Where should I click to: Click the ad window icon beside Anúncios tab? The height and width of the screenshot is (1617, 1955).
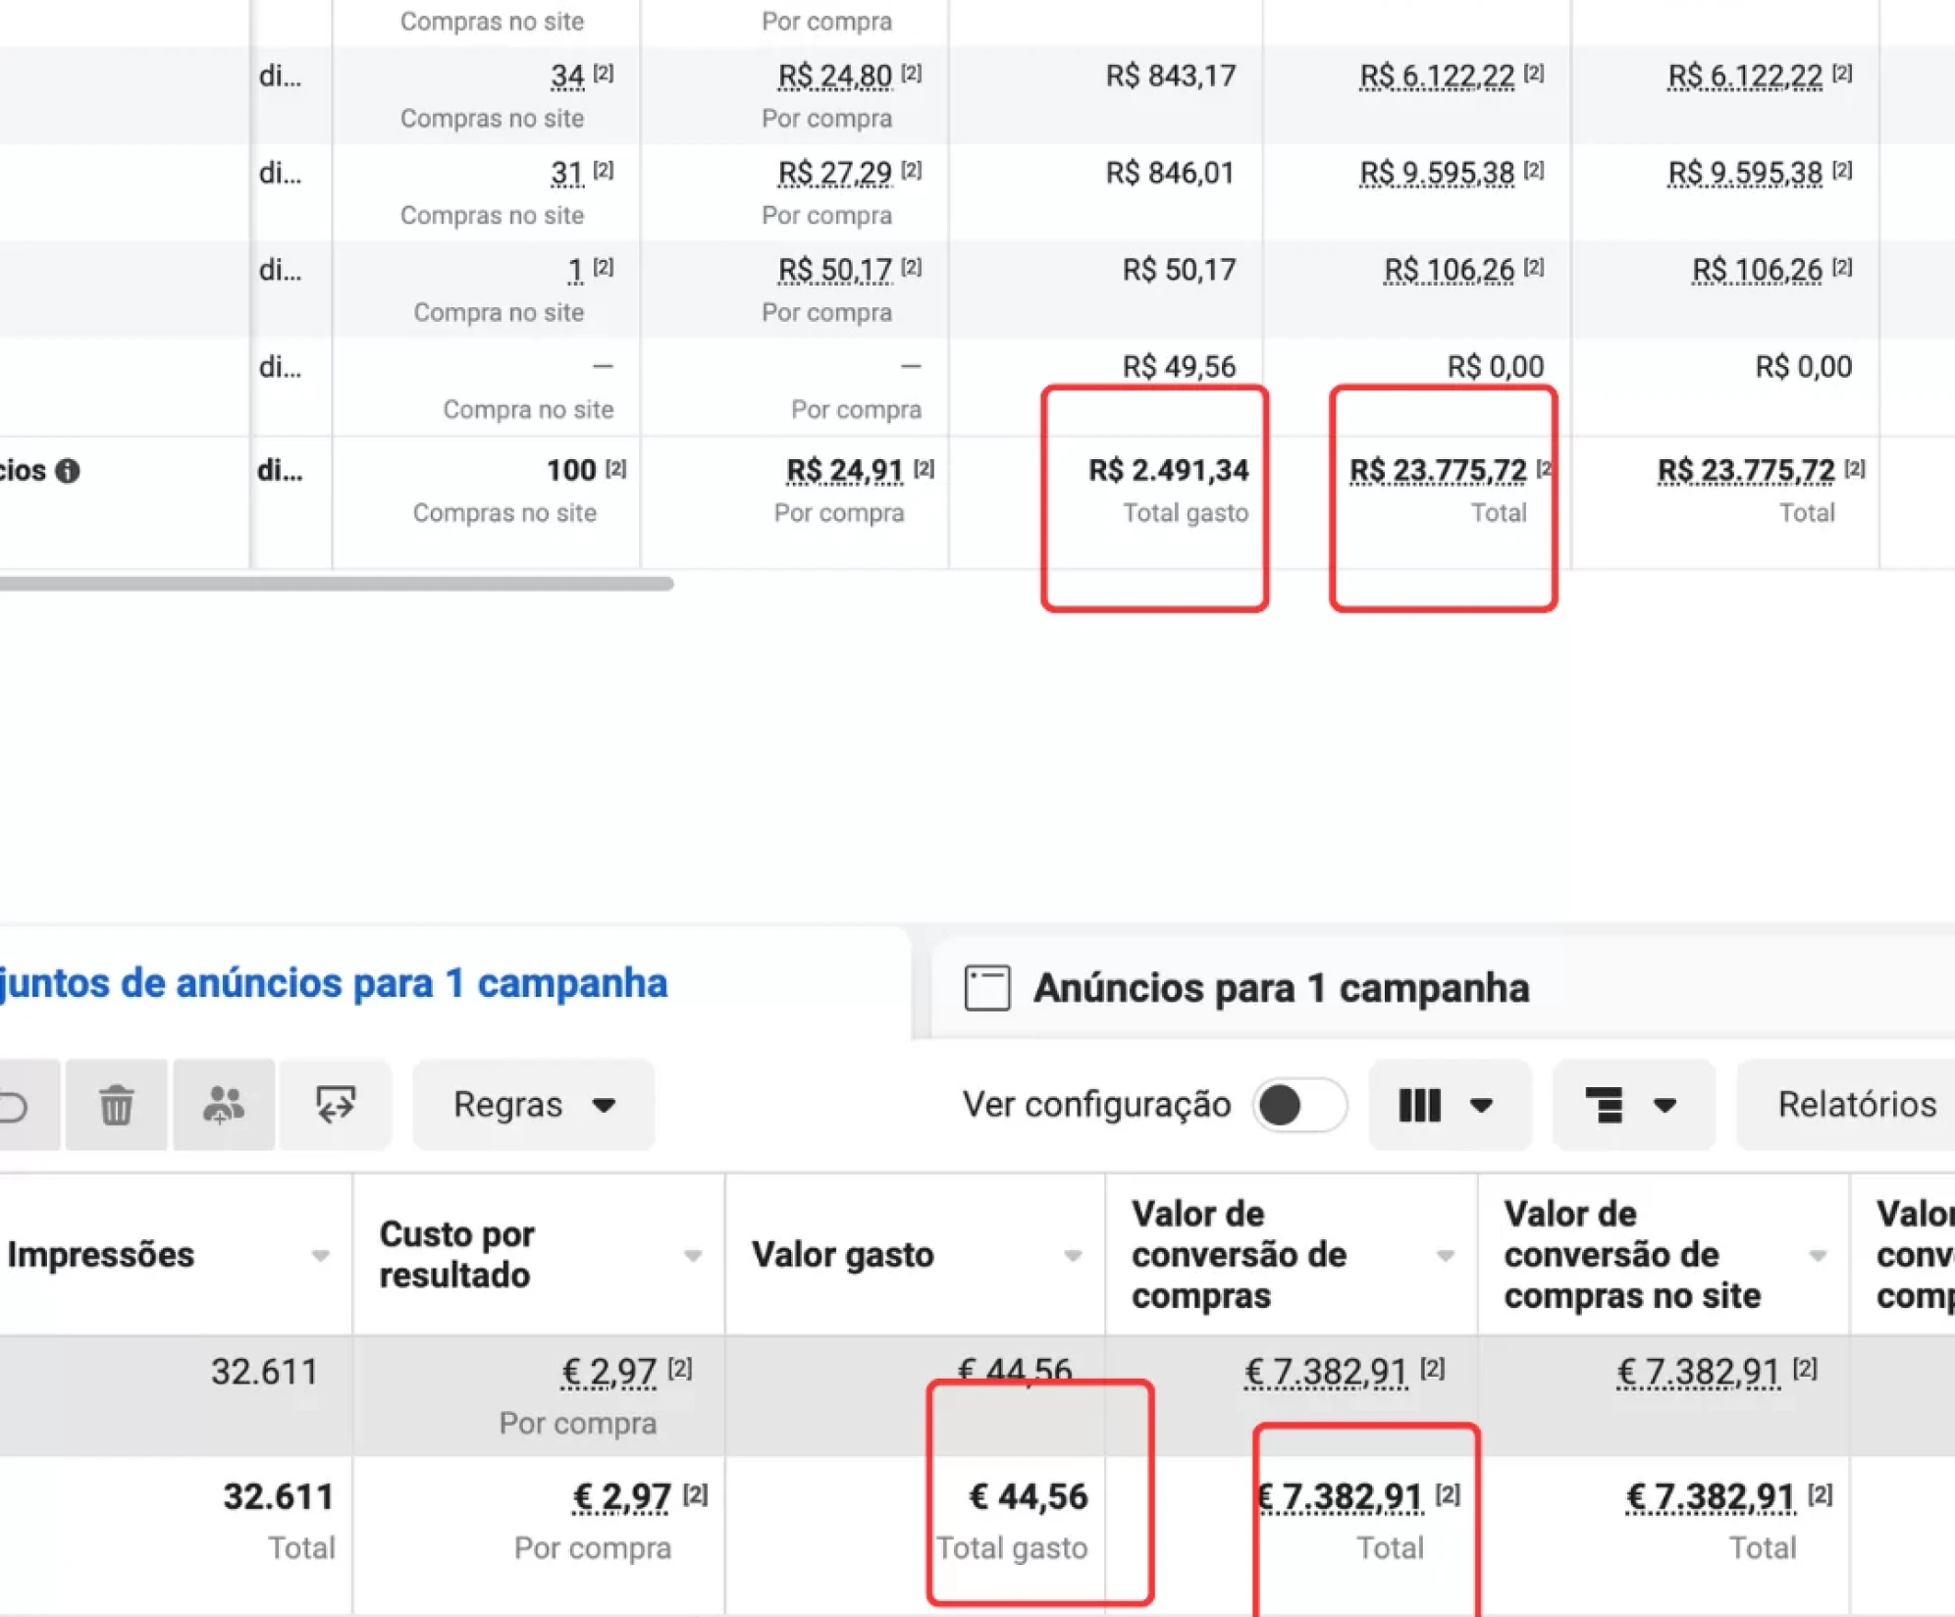[x=987, y=988]
